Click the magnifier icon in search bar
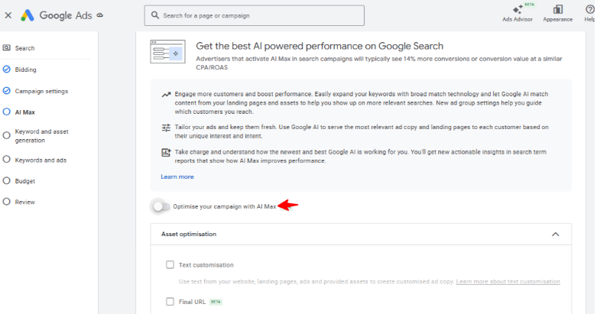600x314 pixels. (x=155, y=15)
